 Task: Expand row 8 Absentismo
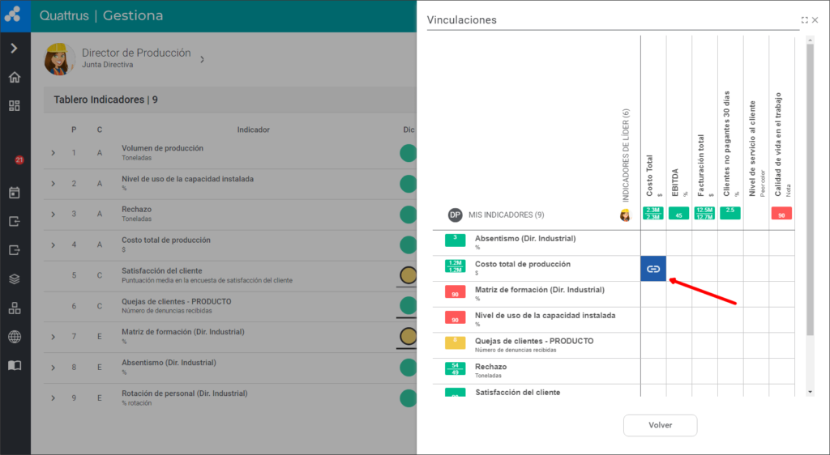pos(53,368)
